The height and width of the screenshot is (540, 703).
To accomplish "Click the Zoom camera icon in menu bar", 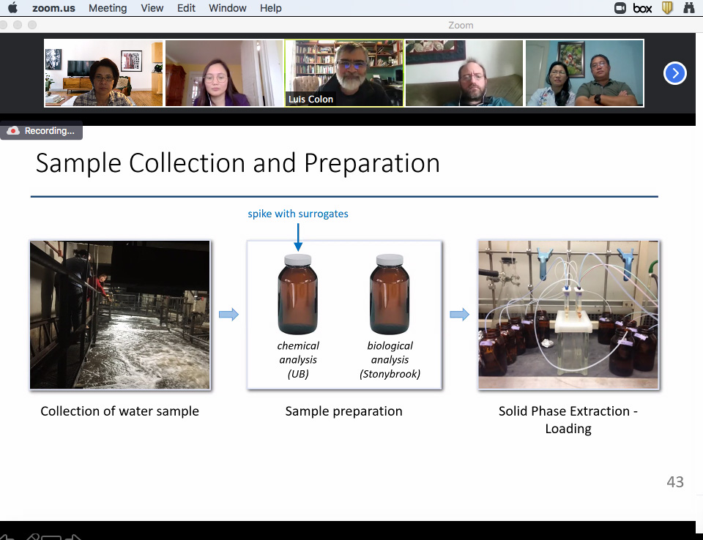I will click(621, 8).
